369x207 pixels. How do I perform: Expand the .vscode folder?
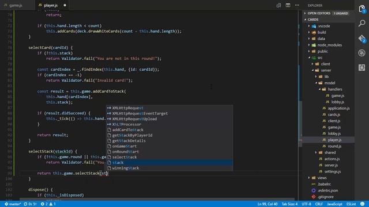(323, 26)
